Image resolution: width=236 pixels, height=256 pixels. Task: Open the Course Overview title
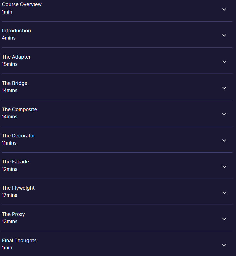[x=22, y=4]
